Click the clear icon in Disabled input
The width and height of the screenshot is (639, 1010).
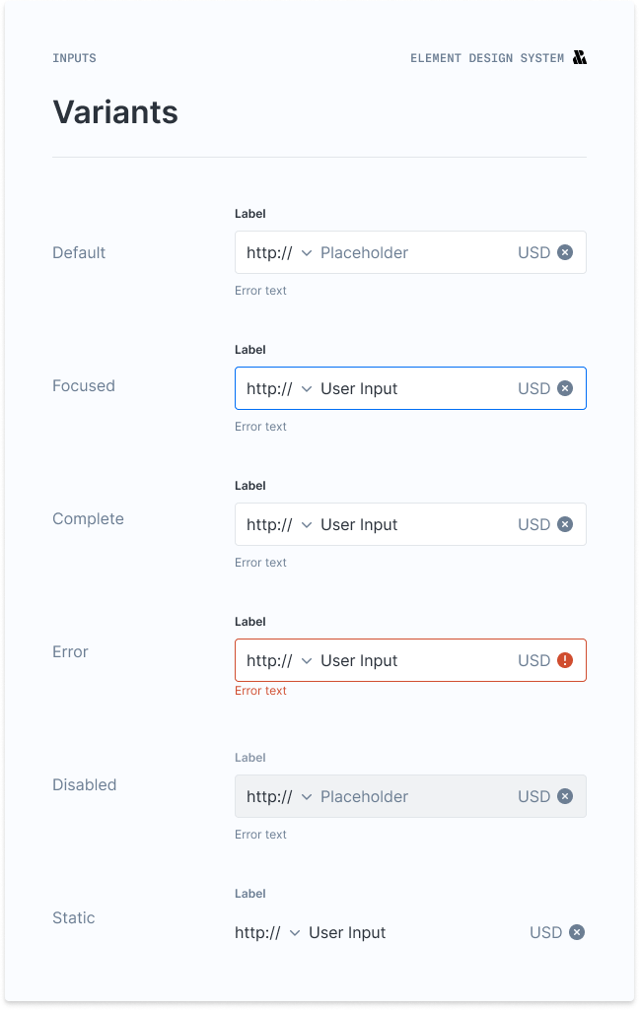565,796
